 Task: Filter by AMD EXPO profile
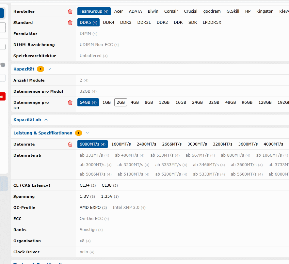click(x=93, y=208)
